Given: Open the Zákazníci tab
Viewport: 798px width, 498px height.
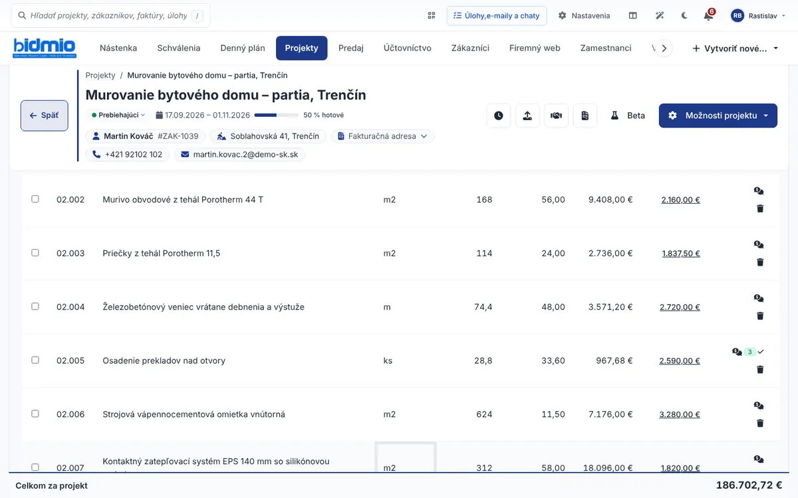Looking at the screenshot, I should pos(470,48).
